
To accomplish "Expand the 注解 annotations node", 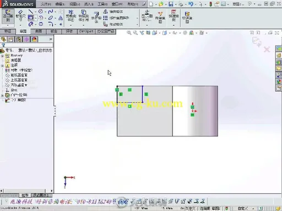I will coord(2,65).
